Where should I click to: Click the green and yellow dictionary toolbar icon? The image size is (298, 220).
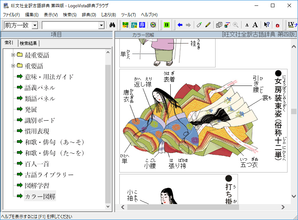coord(125,25)
